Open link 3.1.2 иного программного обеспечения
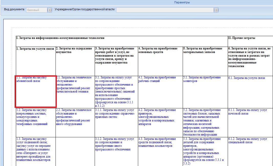 (115, 144)
